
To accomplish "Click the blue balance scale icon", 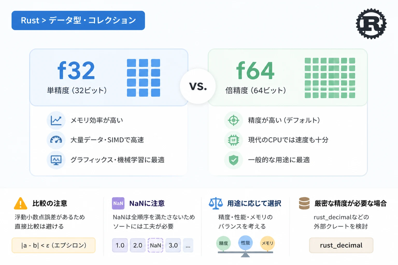I will pos(216,203).
